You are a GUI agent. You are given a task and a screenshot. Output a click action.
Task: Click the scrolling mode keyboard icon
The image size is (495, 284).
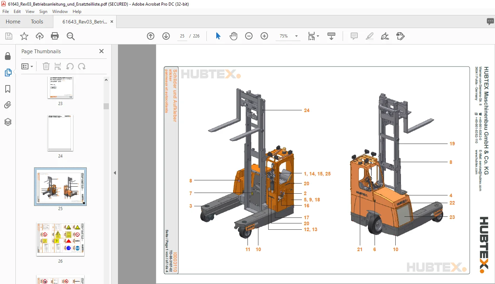[331, 36]
